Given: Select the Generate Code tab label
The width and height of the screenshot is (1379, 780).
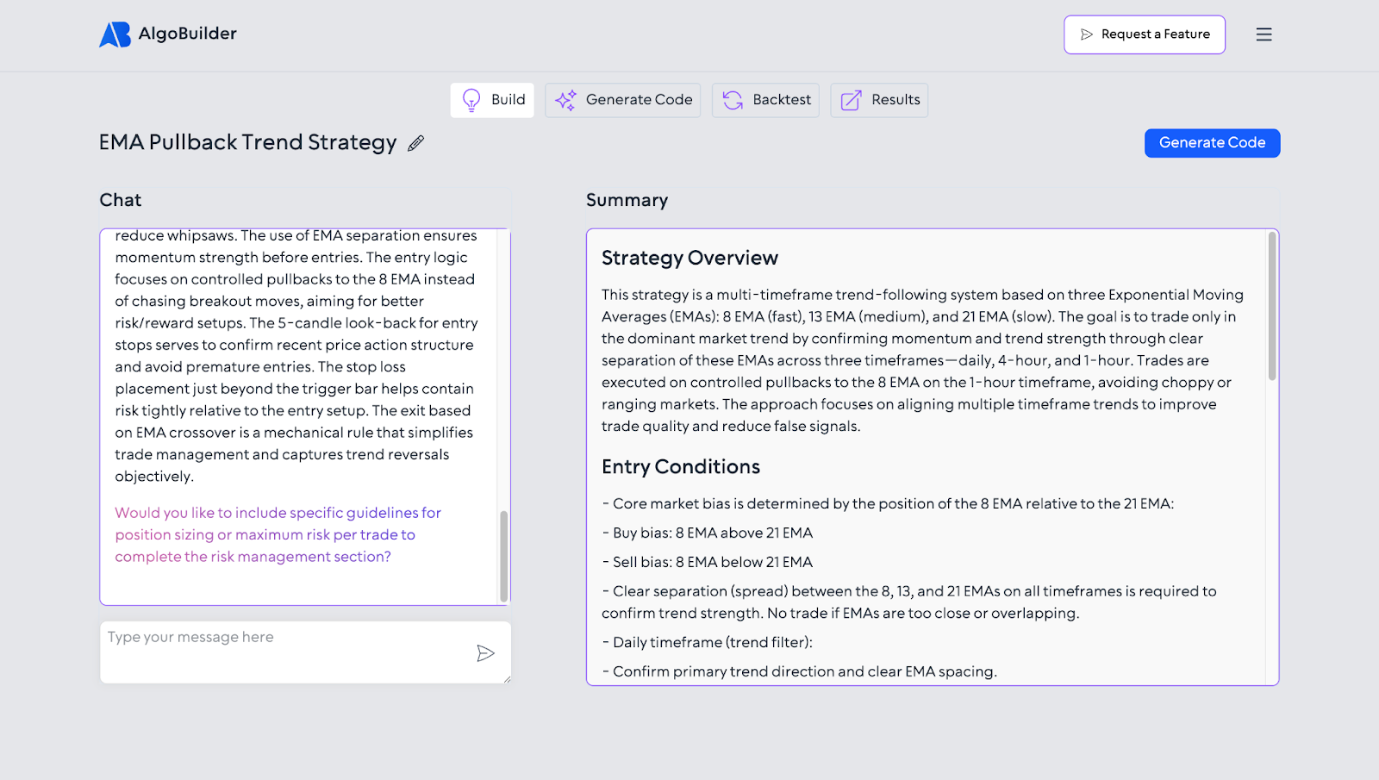Looking at the screenshot, I should coord(639,100).
